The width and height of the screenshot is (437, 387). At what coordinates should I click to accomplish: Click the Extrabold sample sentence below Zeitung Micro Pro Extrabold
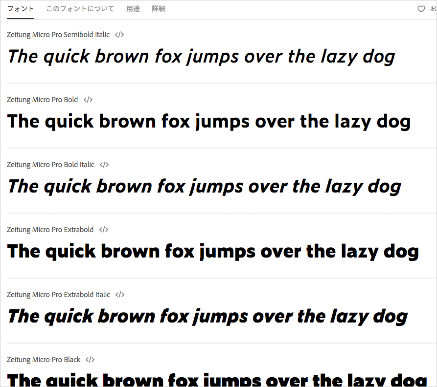point(213,252)
